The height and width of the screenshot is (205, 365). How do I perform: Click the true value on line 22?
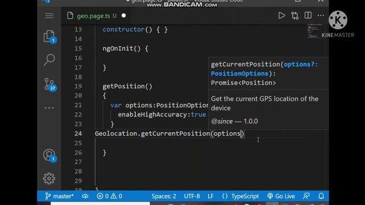click(198, 114)
